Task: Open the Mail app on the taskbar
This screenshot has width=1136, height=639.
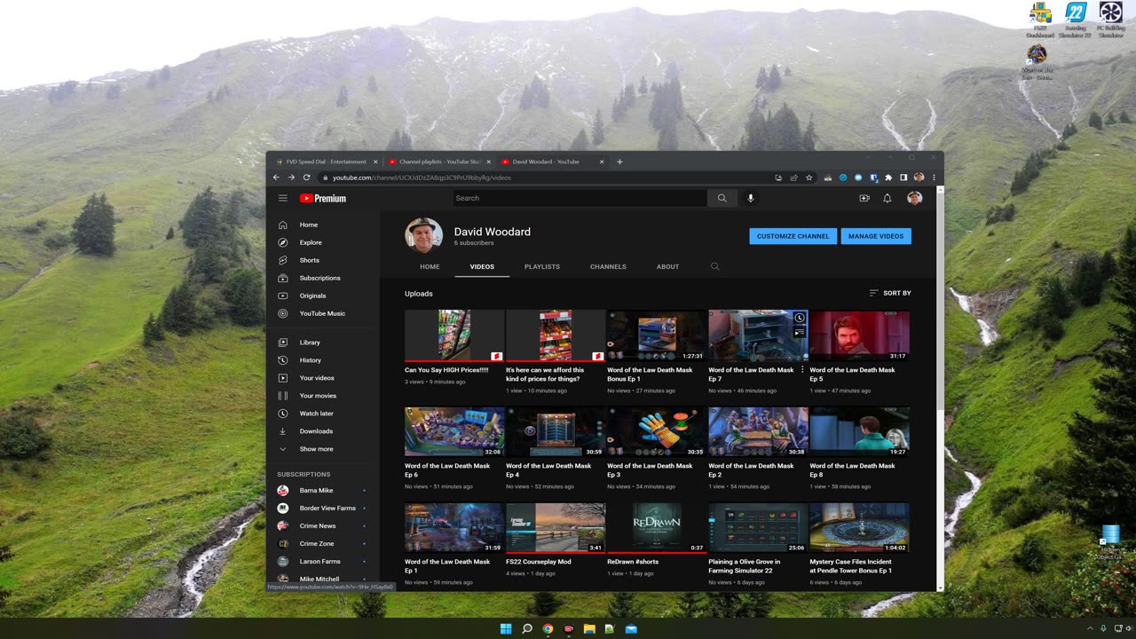Action: (631, 628)
